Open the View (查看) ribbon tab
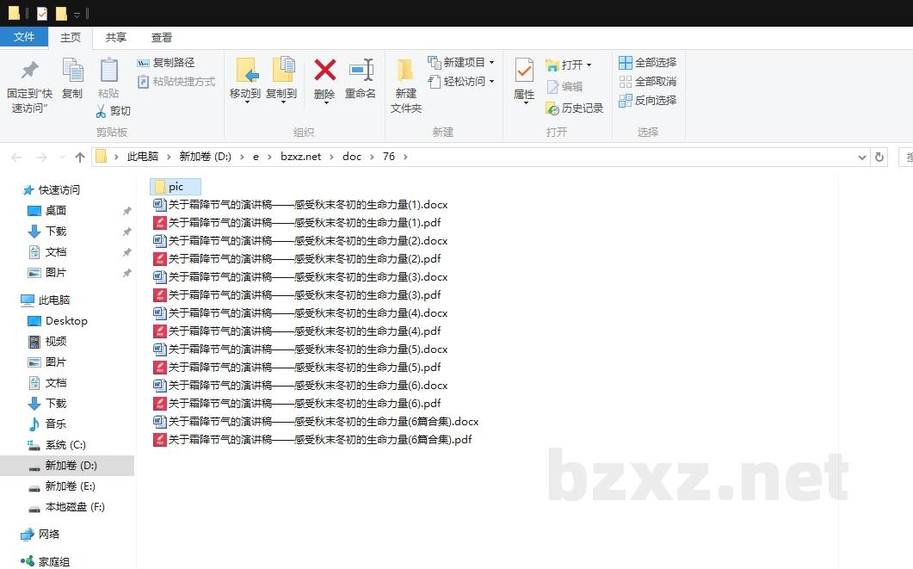Viewport: 913px width, 569px height. tap(162, 37)
